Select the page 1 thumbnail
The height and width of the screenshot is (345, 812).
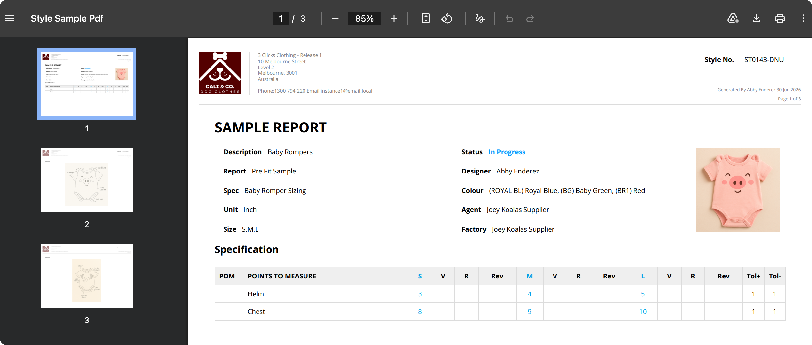(x=87, y=84)
